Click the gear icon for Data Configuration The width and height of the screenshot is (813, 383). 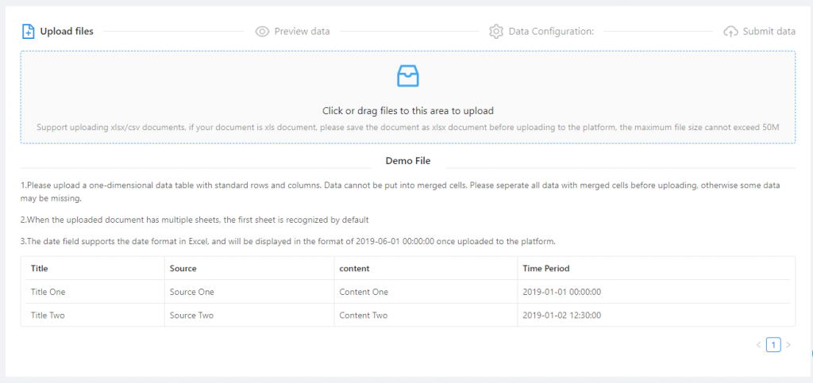(496, 32)
